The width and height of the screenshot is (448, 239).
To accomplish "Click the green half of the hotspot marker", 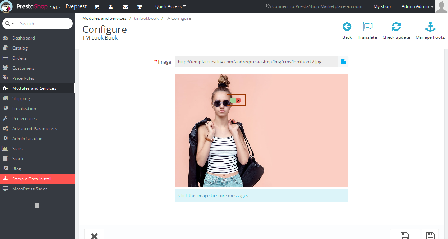I will pyautogui.click(x=233, y=101).
